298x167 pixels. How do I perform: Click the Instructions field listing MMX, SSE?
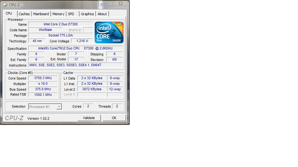[75, 65]
